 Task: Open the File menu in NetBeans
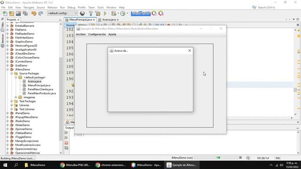pos(3,8)
